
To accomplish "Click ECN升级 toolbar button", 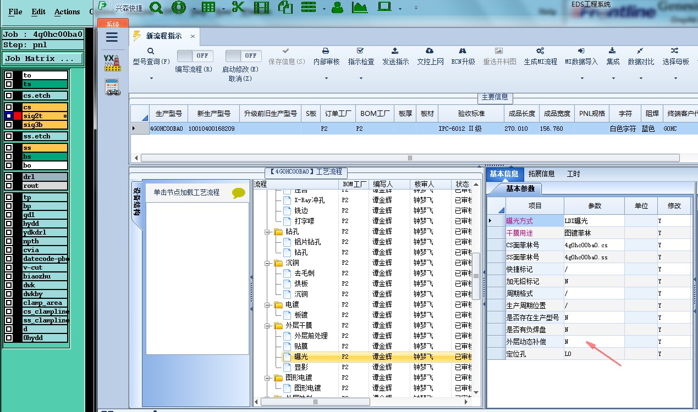I will click(463, 56).
